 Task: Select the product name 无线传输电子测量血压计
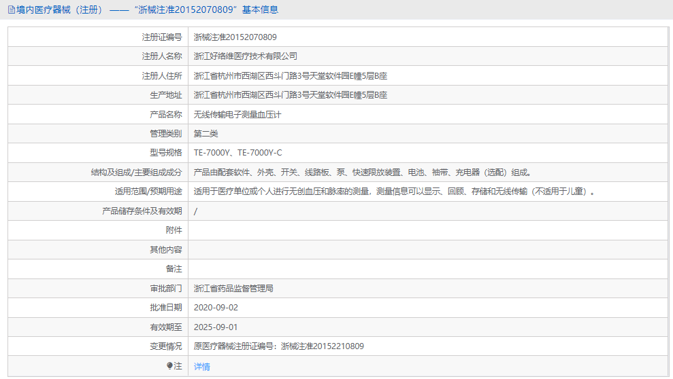tap(237, 115)
